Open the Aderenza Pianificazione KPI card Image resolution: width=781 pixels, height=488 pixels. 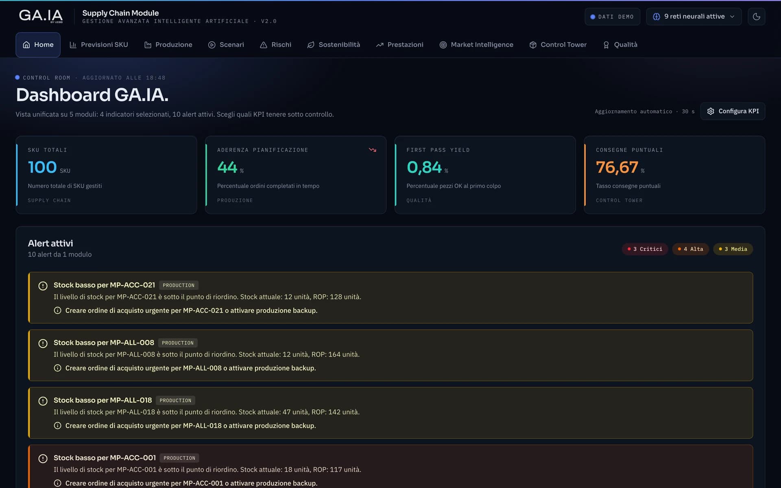[x=296, y=175]
